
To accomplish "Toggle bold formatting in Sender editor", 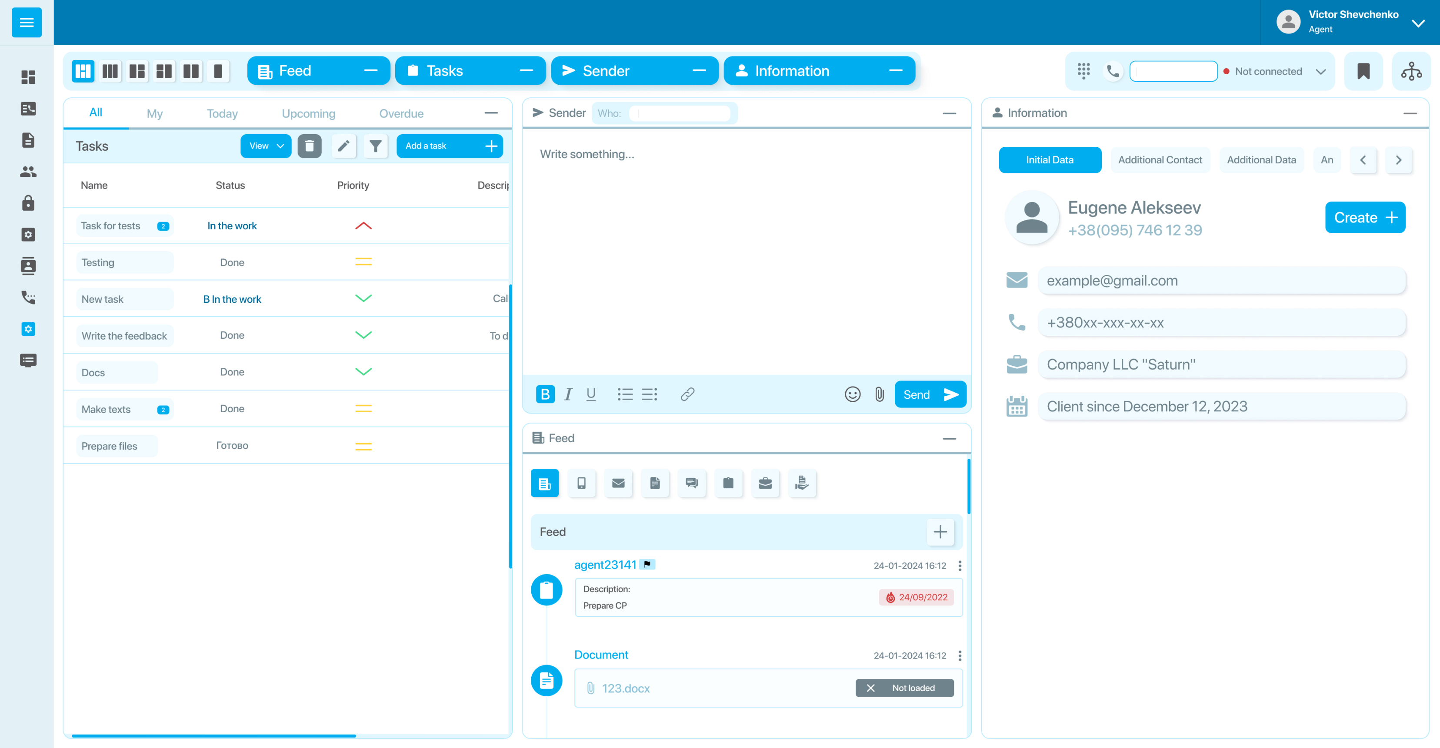I will 545,394.
